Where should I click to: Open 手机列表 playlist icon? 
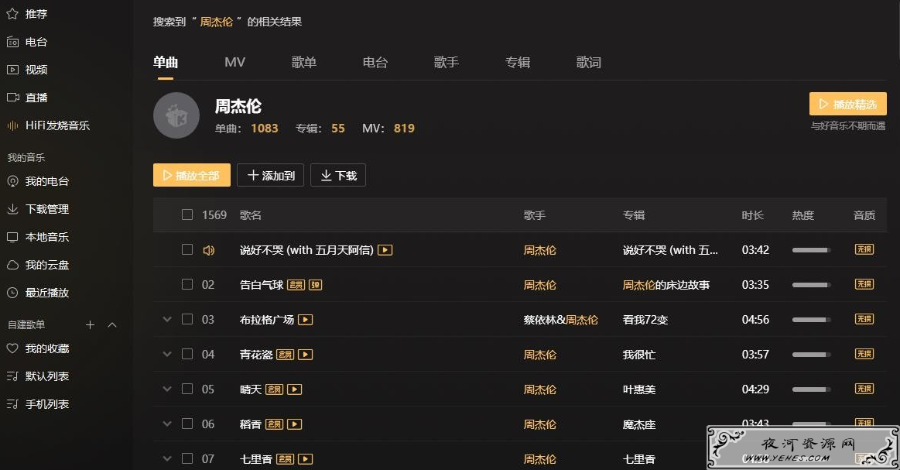[12, 404]
